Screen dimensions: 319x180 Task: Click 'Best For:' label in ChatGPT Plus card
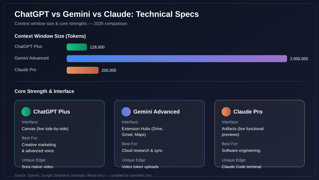point(30,138)
